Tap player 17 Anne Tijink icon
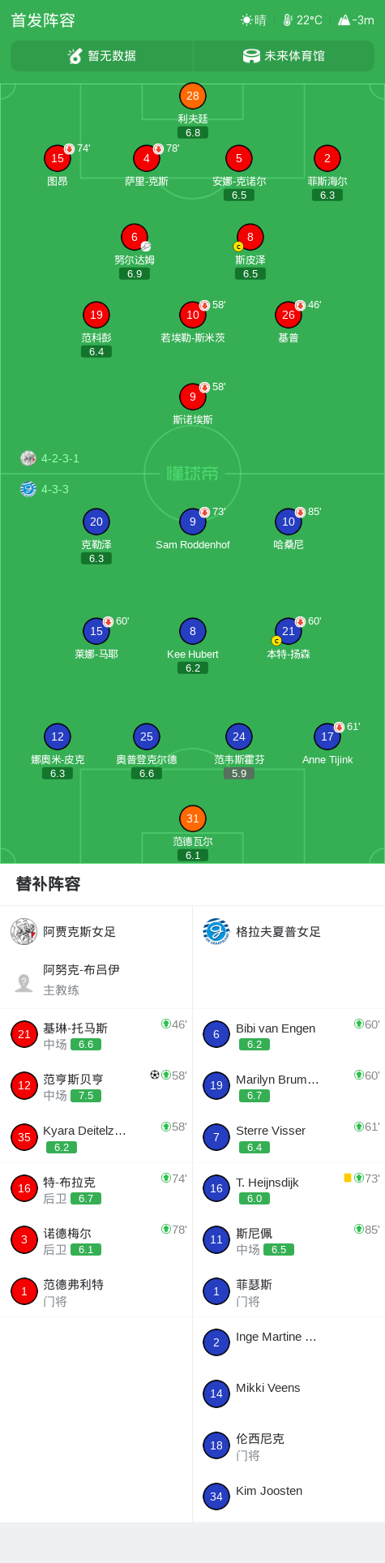The width and height of the screenshot is (385, 1563). coord(327,736)
